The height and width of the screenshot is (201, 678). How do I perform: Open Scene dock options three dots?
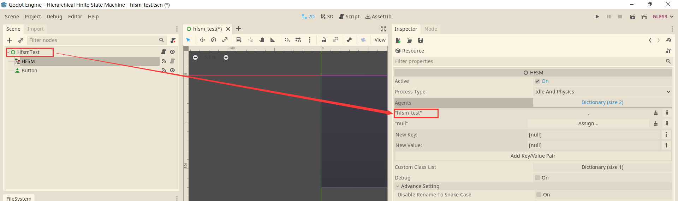pos(177,29)
